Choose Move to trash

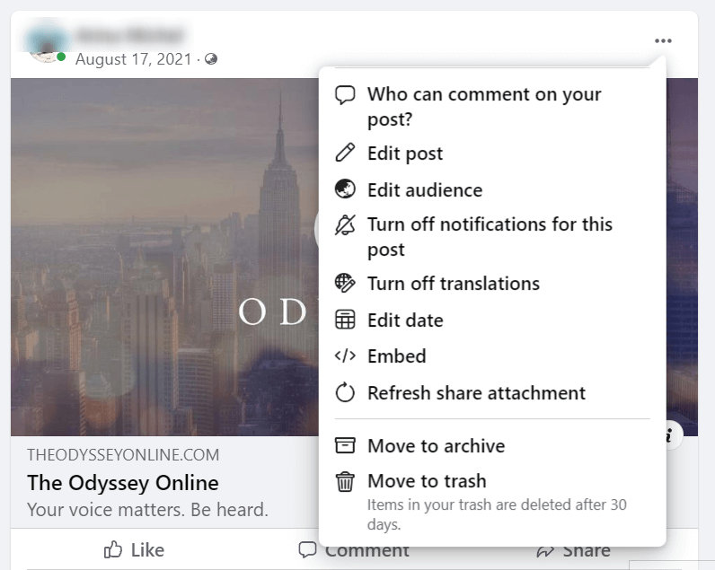point(492,501)
